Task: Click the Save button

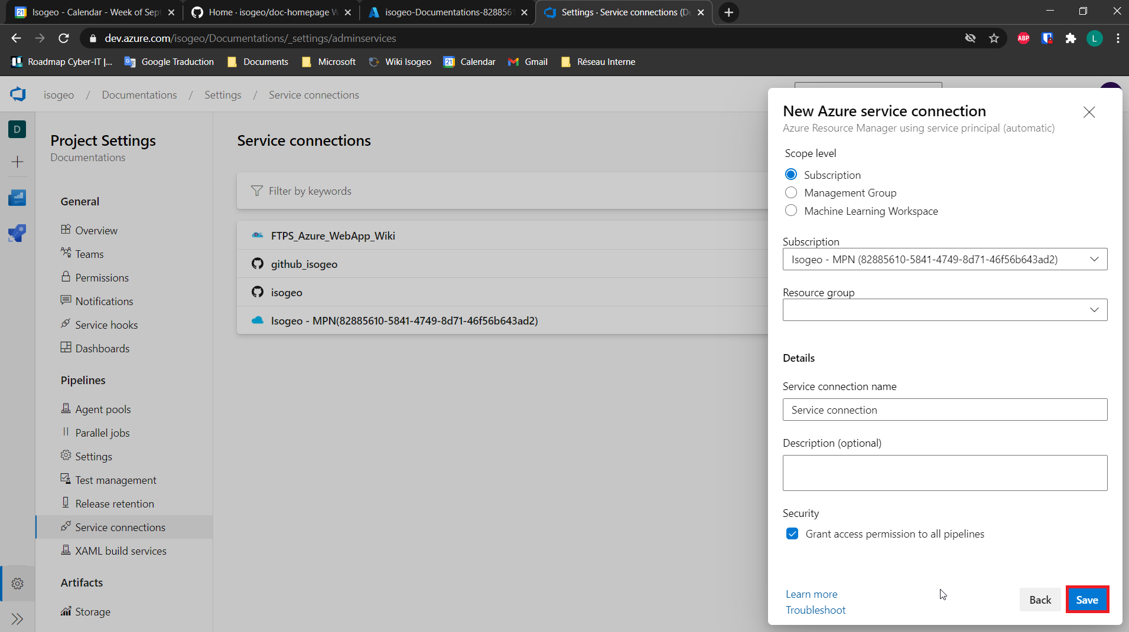Action: pos(1087,600)
